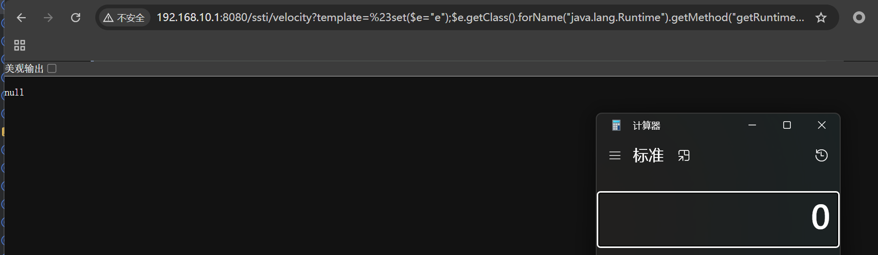The height and width of the screenshot is (255, 878).
Task: Close the Calculator window
Action: coord(822,125)
